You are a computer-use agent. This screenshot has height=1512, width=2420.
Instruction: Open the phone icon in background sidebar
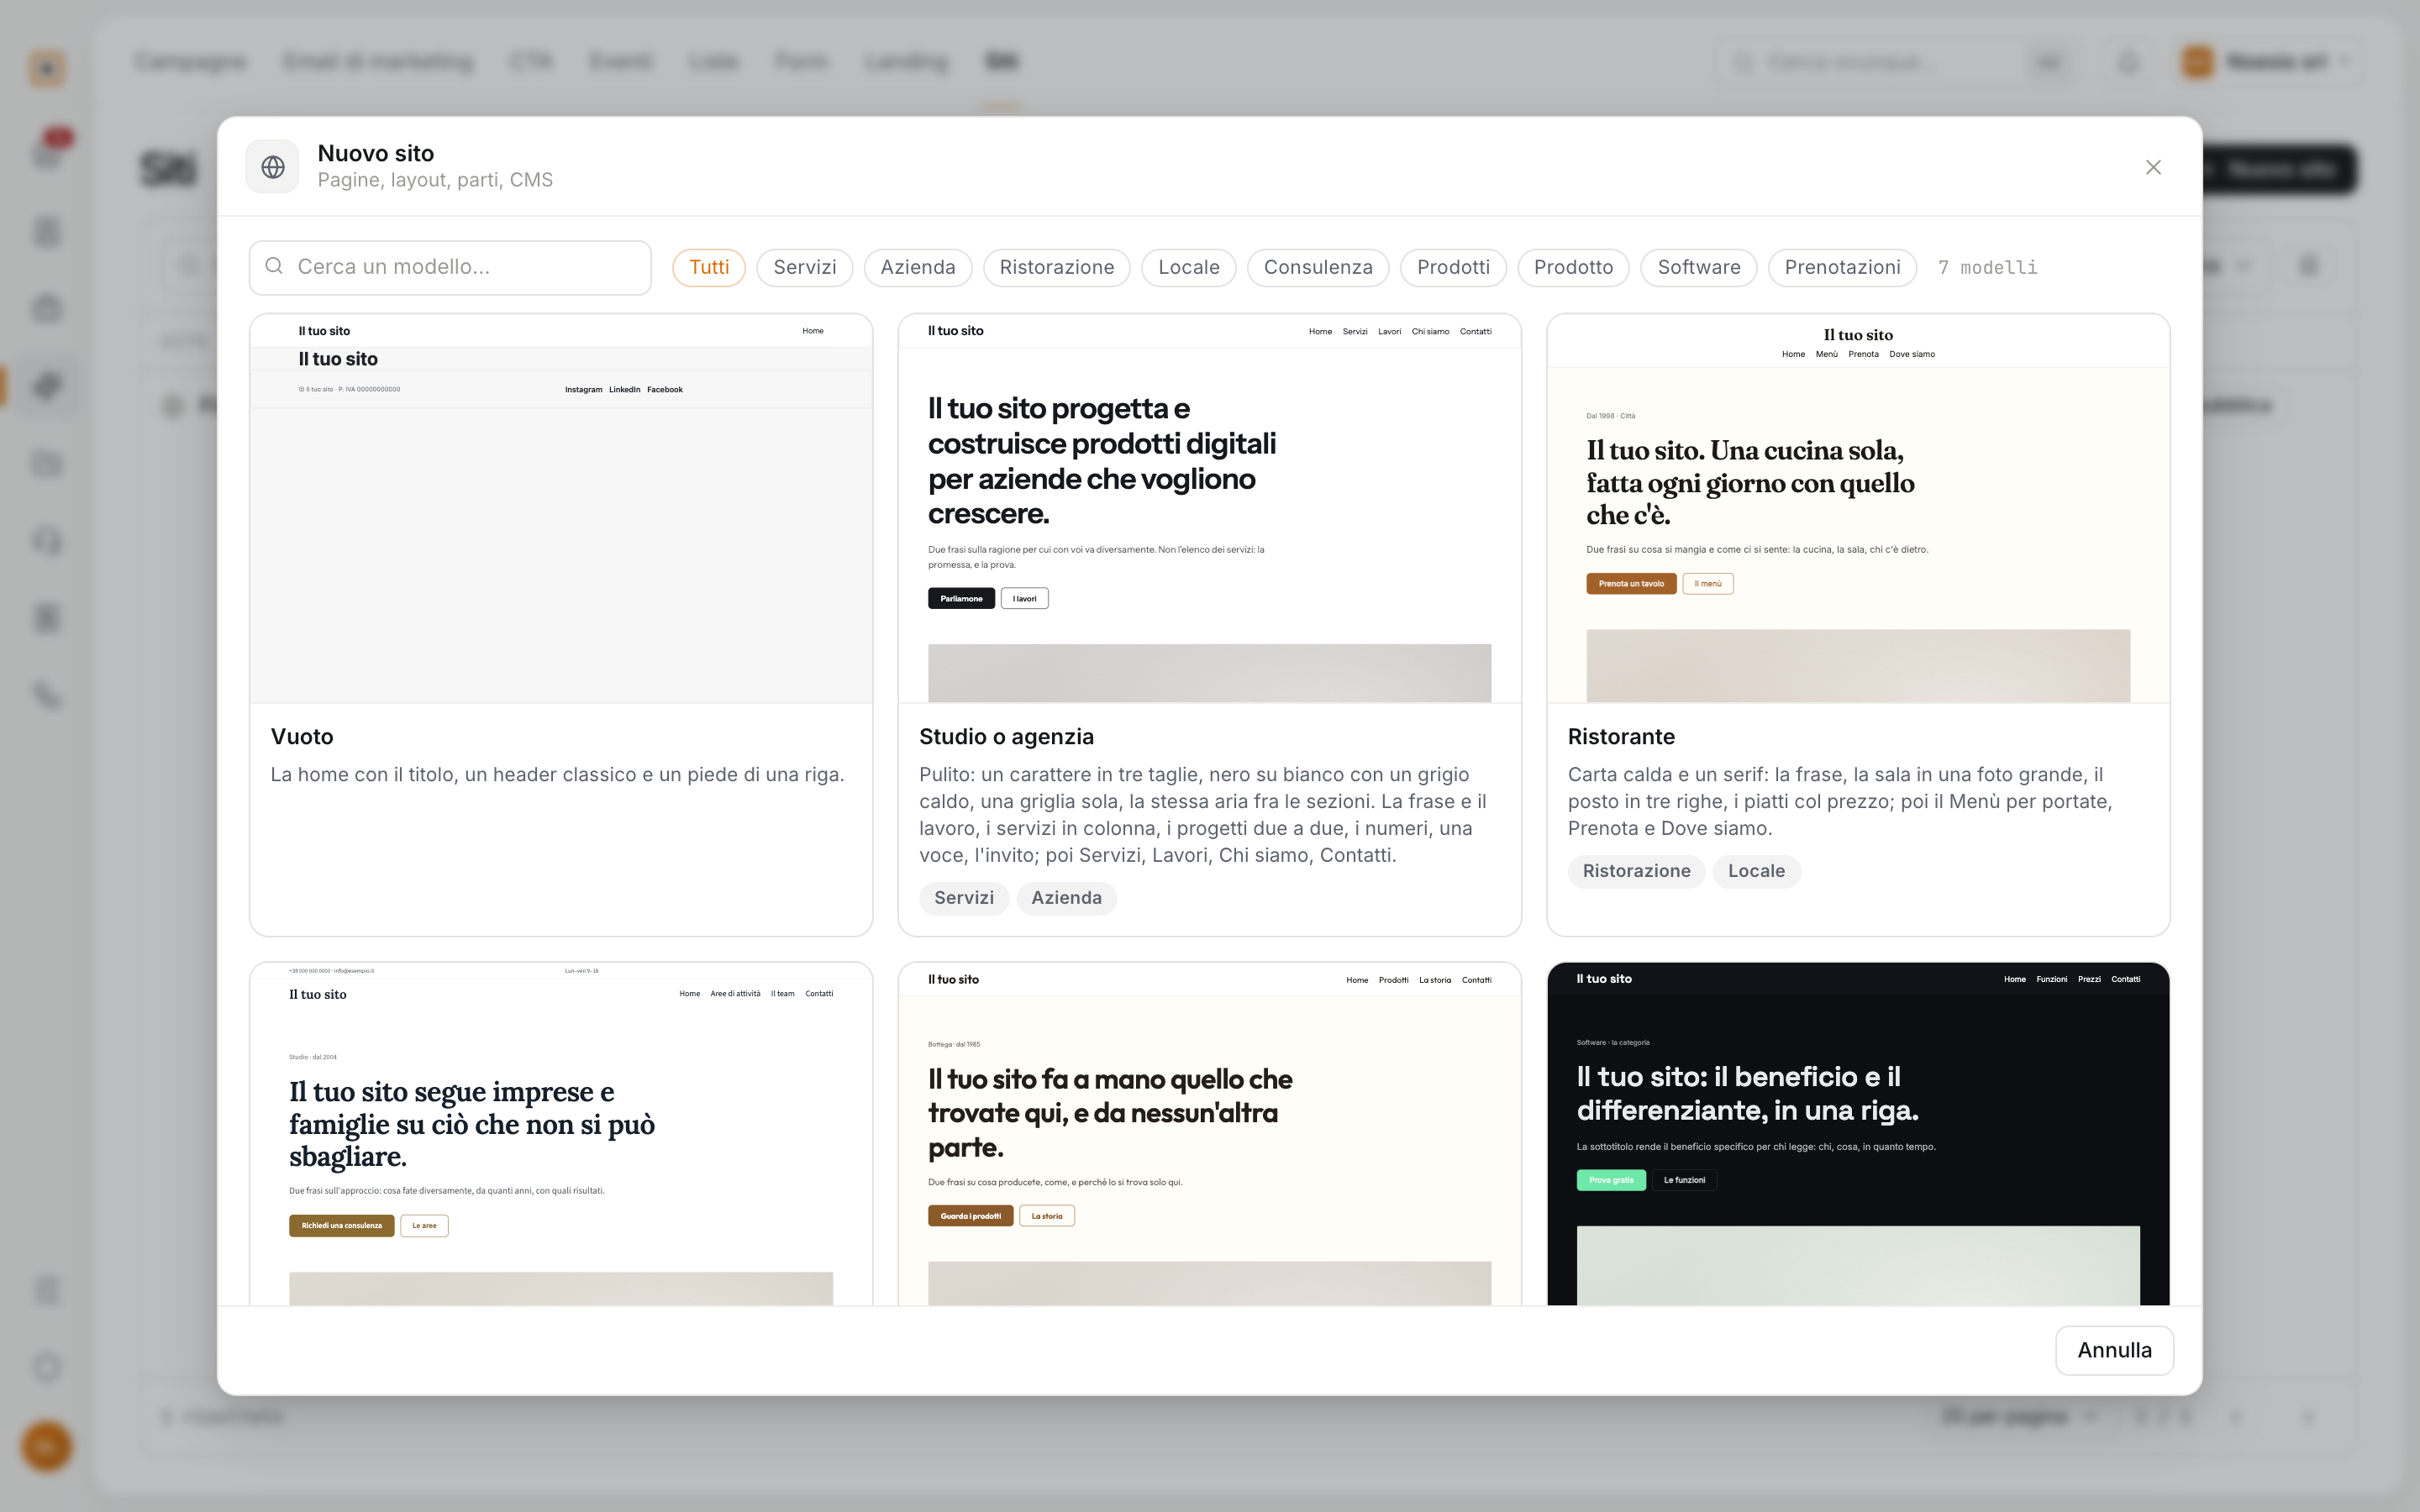[x=47, y=695]
